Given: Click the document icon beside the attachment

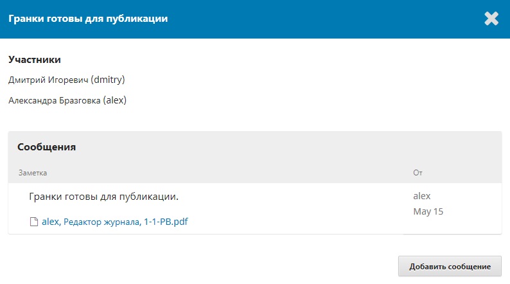Looking at the screenshot, I should (34, 222).
